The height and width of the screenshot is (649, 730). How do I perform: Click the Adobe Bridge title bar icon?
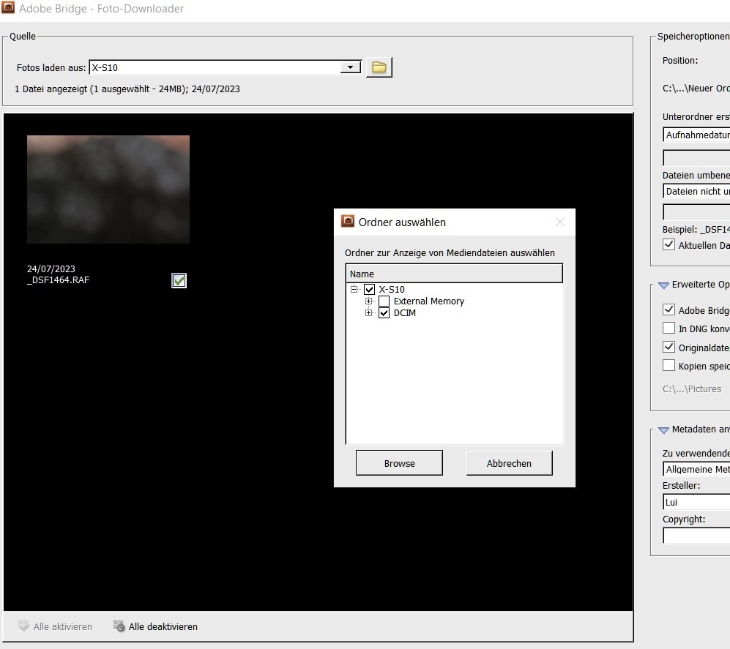8,9
